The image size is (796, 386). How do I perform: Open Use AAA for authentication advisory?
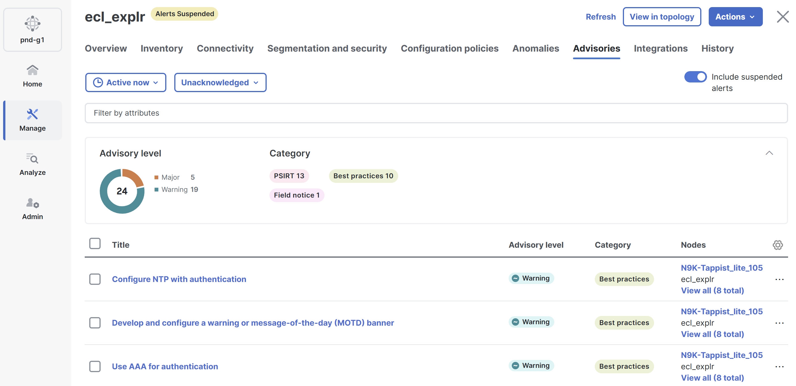(165, 366)
